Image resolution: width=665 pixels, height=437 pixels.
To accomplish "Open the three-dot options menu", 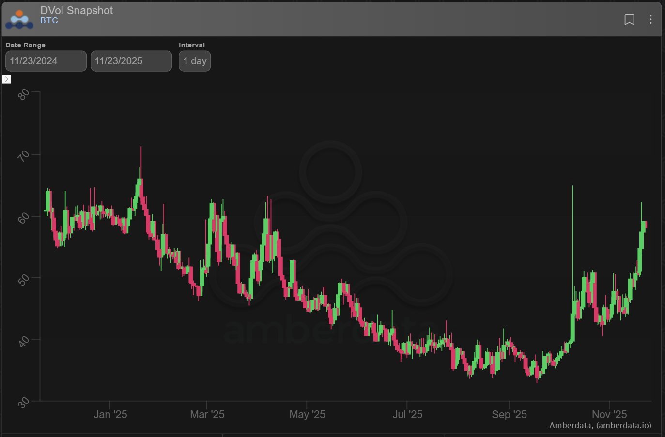I will [x=650, y=19].
